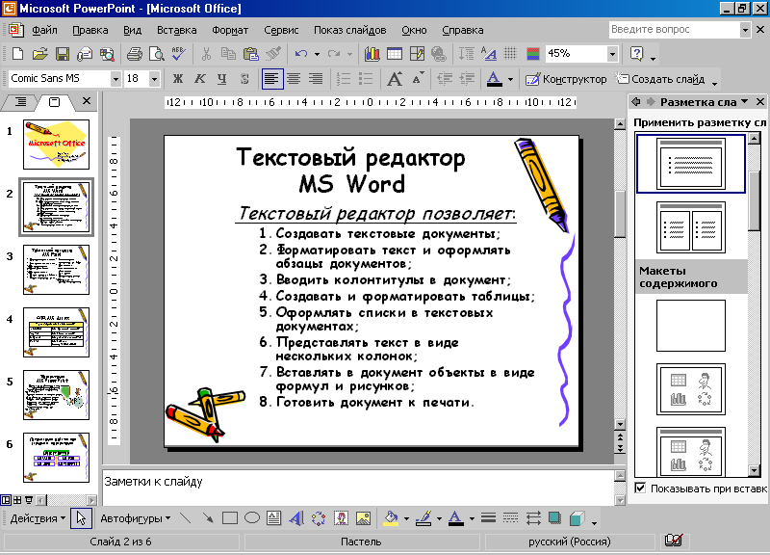770x555 pixels.
Task: Apply line color pen in drawing toolbar
Action: [x=423, y=518]
